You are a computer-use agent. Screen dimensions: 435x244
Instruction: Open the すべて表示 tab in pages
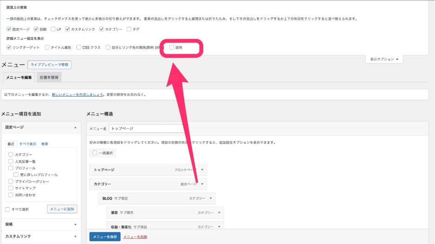click(28, 144)
